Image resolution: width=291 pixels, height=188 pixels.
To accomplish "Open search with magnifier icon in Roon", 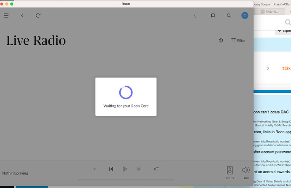I will click(x=229, y=16).
